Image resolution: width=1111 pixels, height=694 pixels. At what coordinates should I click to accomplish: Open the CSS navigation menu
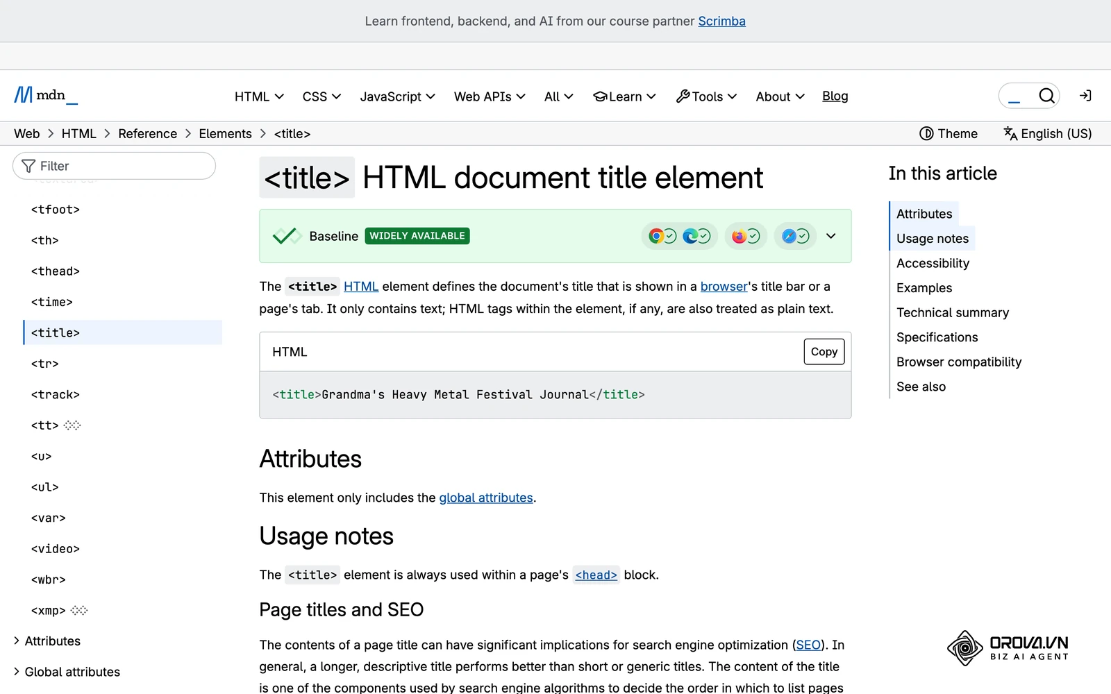tap(321, 96)
